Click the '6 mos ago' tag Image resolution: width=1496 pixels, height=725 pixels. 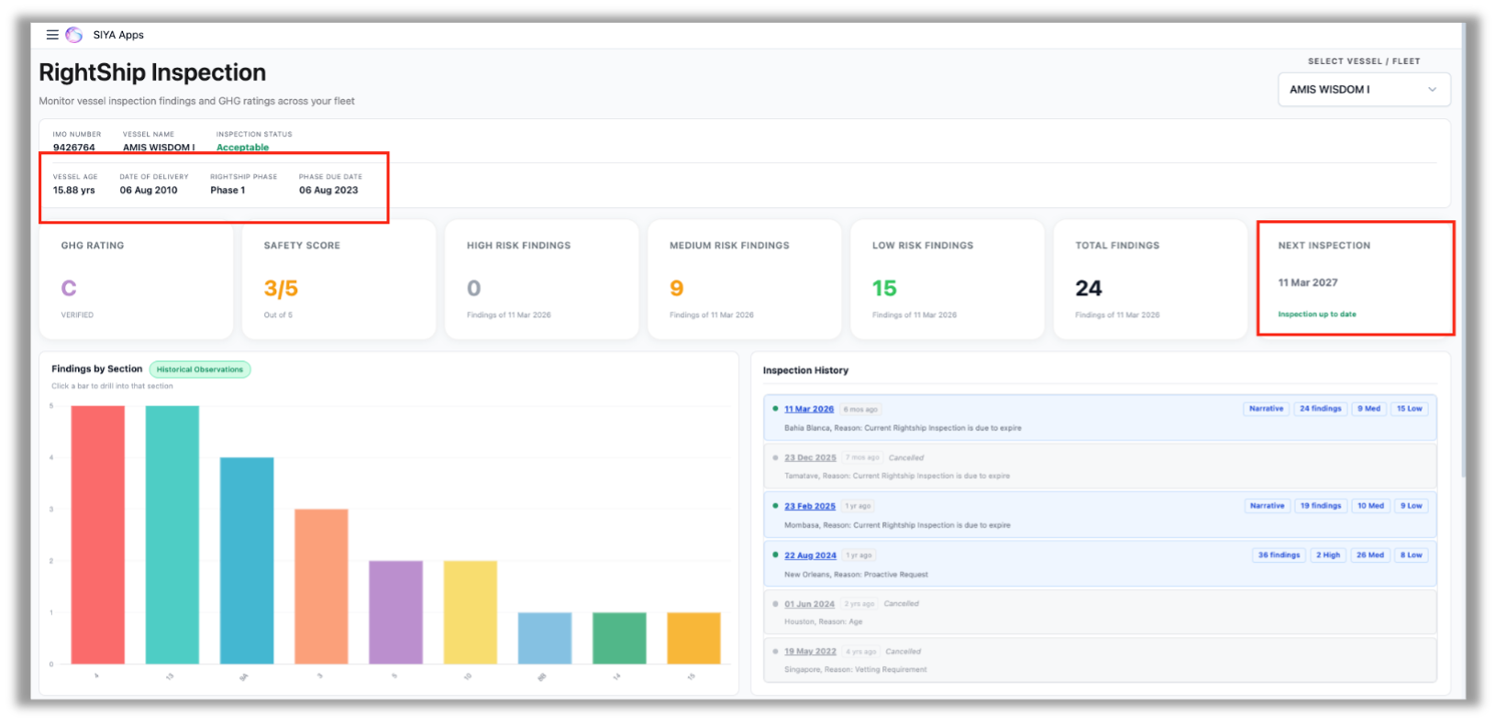click(x=860, y=410)
